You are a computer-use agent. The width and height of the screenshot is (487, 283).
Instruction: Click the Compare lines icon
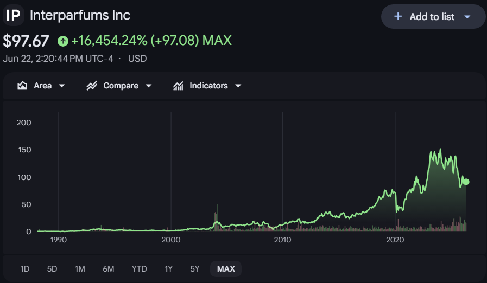tap(92, 86)
